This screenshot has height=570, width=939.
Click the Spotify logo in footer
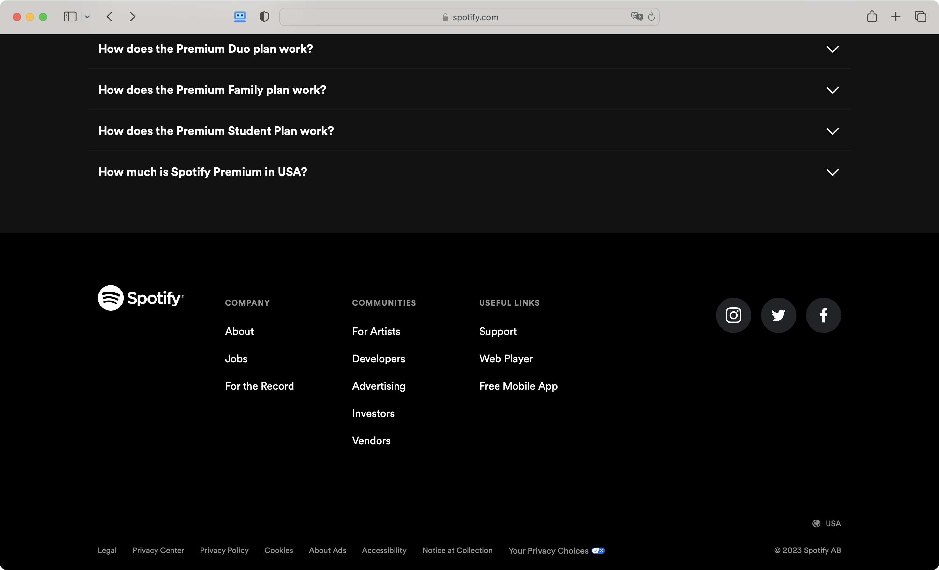click(x=141, y=298)
